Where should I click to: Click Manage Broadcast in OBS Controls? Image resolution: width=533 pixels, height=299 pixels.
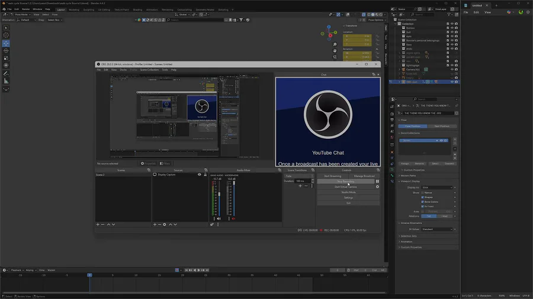(x=364, y=176)
